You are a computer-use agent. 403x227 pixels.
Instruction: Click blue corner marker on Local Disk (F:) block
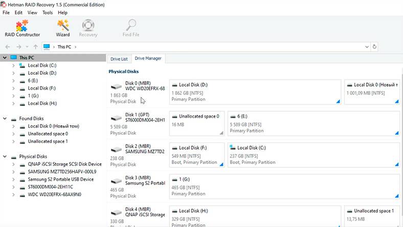pyautogui.click(x=221, y=164)
